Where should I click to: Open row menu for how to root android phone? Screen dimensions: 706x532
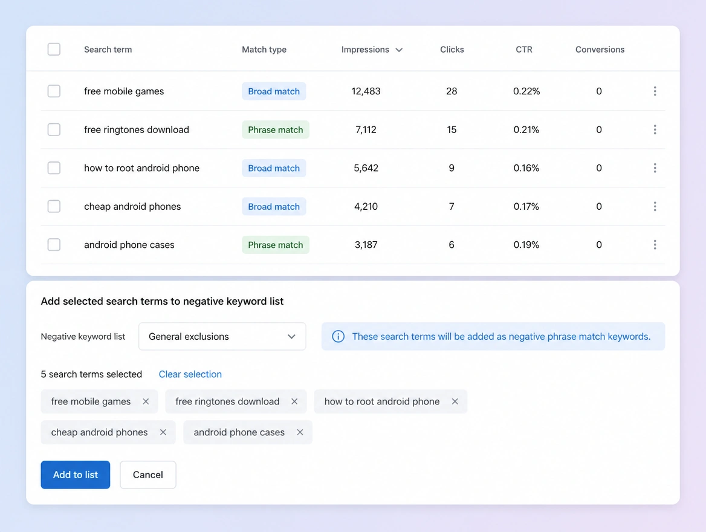click(655, 168)
